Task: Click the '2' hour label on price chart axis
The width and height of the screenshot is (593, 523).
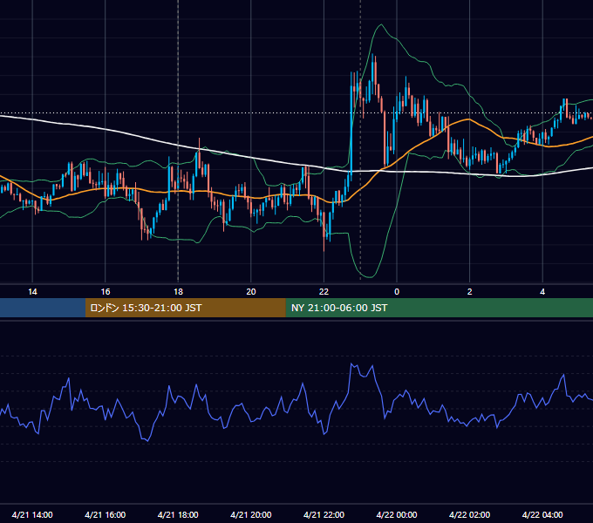Action: pos(469,291)
